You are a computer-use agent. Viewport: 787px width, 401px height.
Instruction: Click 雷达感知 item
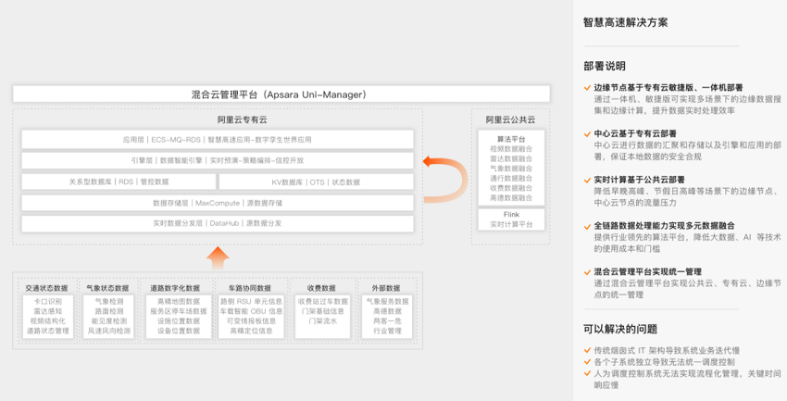click(47, 311)
